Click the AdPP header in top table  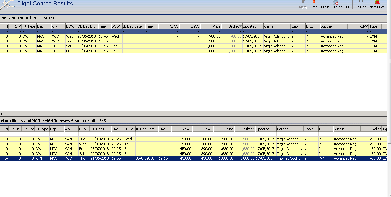tap(358, 26)
